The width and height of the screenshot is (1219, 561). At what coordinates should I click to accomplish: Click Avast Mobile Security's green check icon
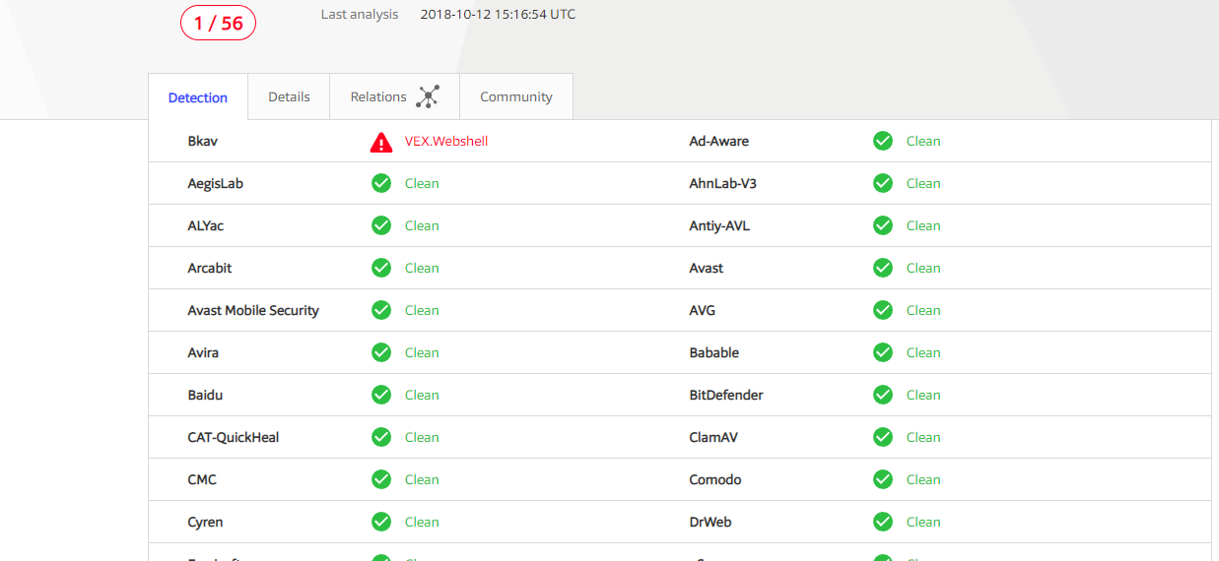[381, 310]
